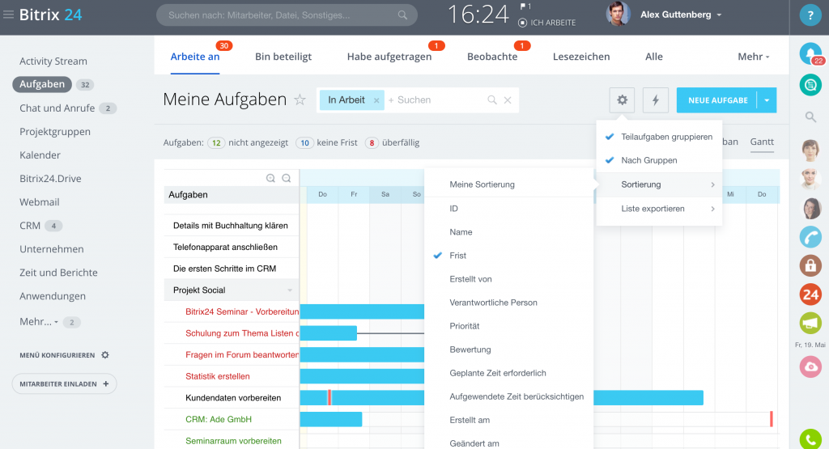The width and height of the screenshot is (829, 449).
Task: Click the NEUE AUFGABE button
Action: (717, 100)
